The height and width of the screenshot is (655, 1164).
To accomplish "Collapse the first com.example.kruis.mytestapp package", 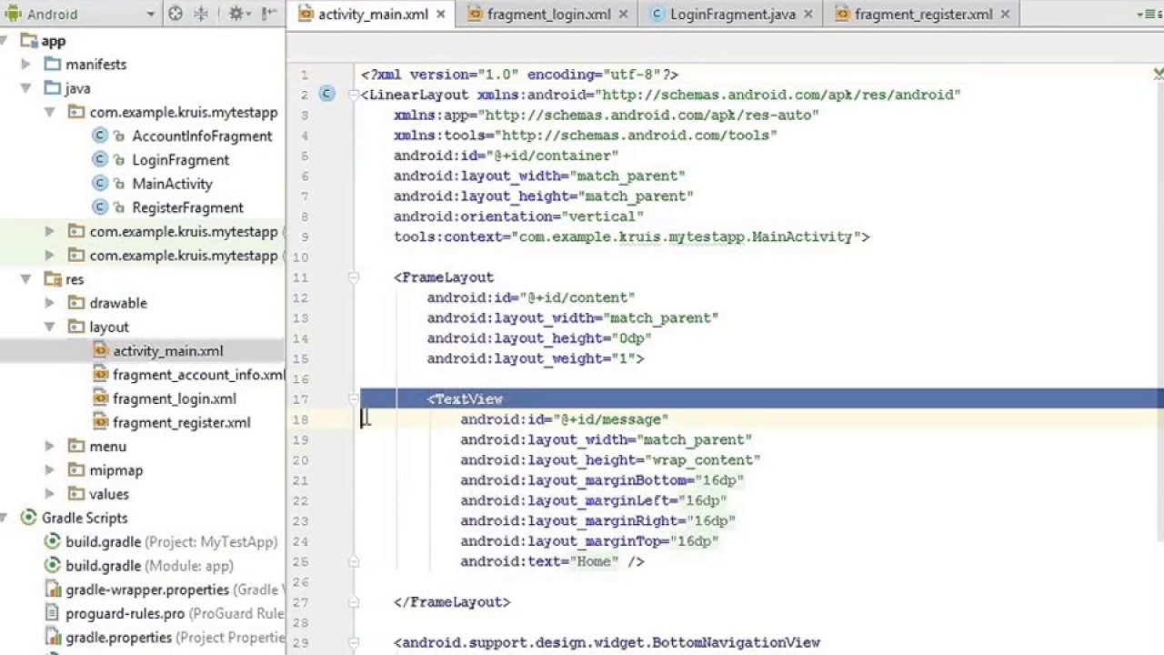I will click(50, 113).
